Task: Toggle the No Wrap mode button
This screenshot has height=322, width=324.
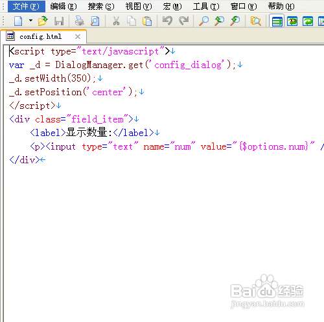Action: 277,21
